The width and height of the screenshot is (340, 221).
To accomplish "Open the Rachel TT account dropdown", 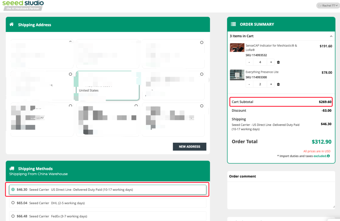I will (327, 6).
